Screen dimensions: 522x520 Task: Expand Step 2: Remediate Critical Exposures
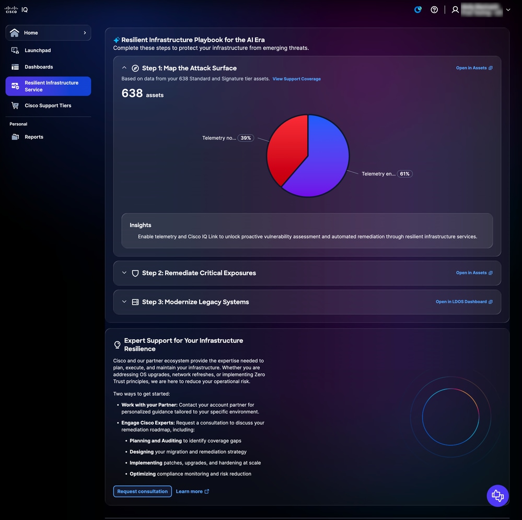pos(124,273)
